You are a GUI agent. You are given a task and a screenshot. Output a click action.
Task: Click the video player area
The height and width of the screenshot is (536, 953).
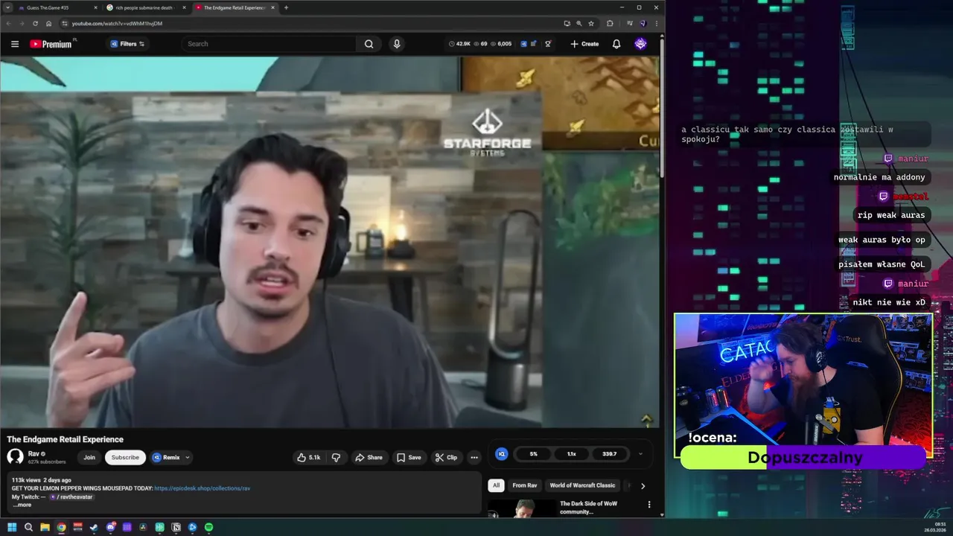329,243
